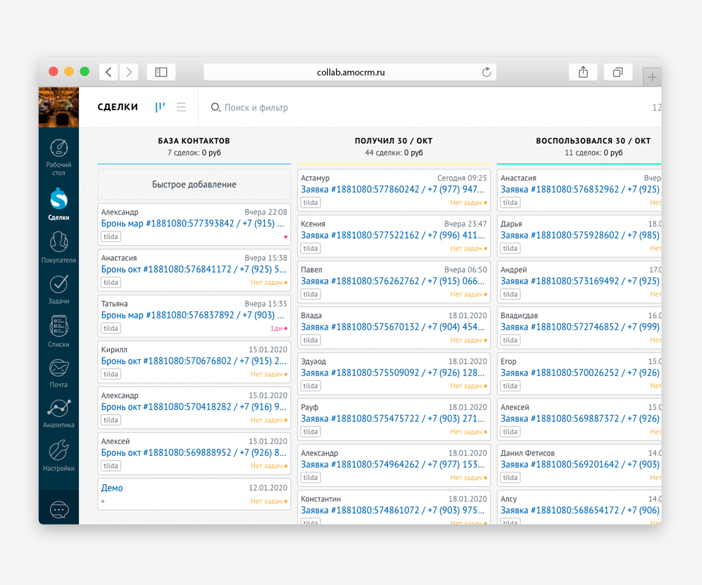Open Заявка #1881080:575475722 from Рауф
The image size is (702, 585).
click(x=393, y=419)
